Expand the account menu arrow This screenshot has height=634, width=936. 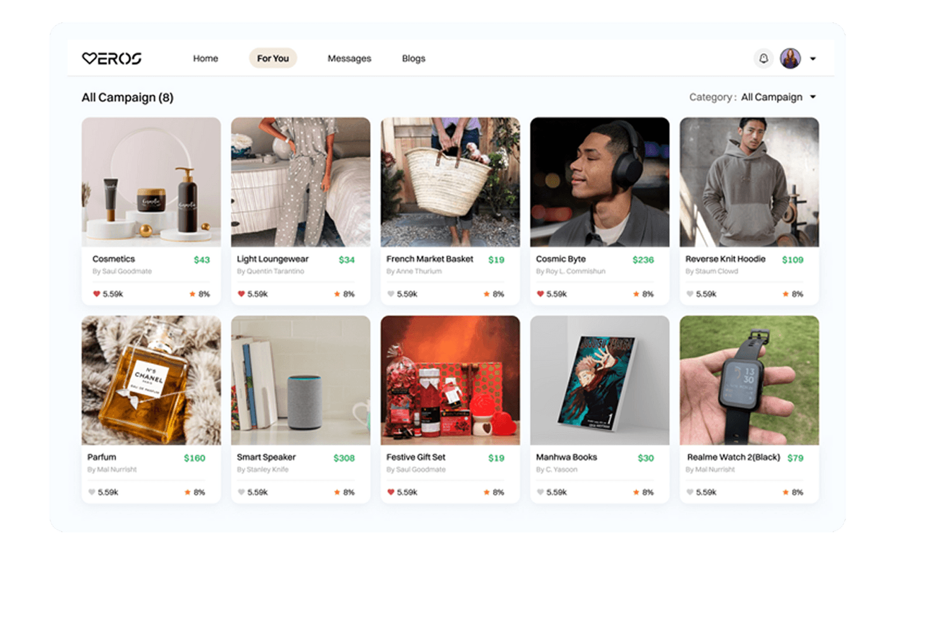pyautogui.click(x=813, y=59)
